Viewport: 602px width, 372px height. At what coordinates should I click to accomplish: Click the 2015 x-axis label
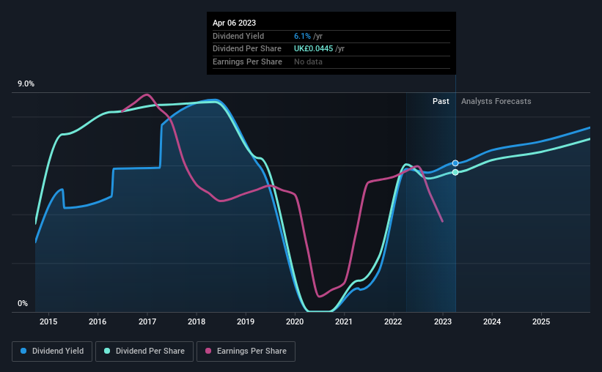[48, 321]
